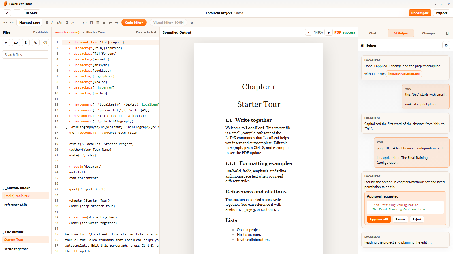Open [main] main.tex in file tree
The width and height of the screenshot is (453, 254).
25,196
